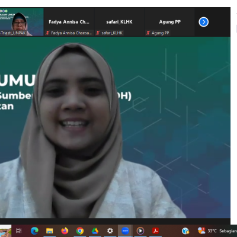Open Microsoft Edge from taskbar
The height and width of the screenshot is (237, 237).
coord(34,230)
